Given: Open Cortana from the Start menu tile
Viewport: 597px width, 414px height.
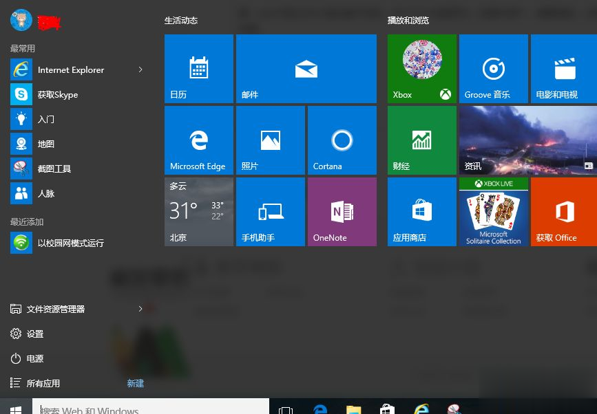Looking at the screenshot, I should [342, 140].
